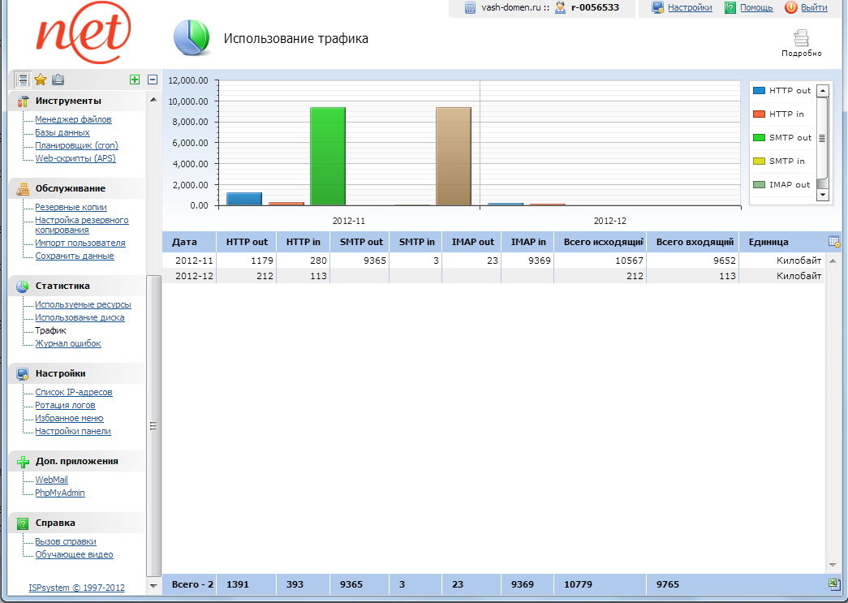The height and width of the screenshot is (603, 848).
Task: Click the Excel export icon in footer
Action: tap(833, 584)
